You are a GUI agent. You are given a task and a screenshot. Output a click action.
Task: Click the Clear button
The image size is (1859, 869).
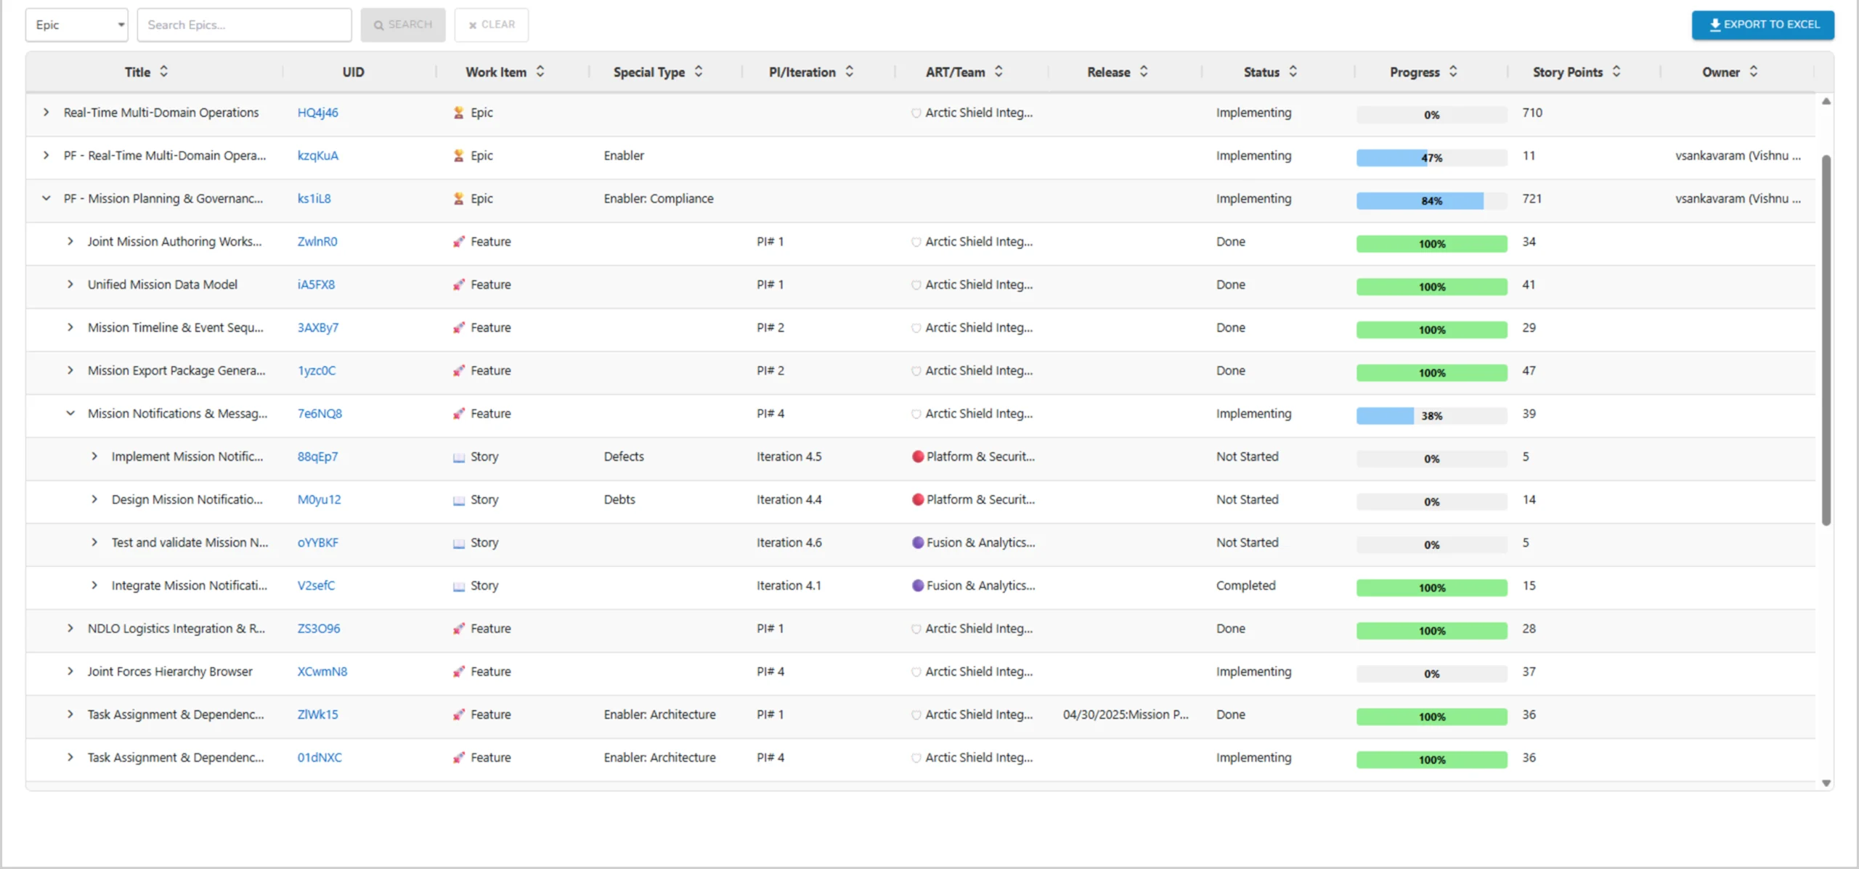[x=492, y=25]
